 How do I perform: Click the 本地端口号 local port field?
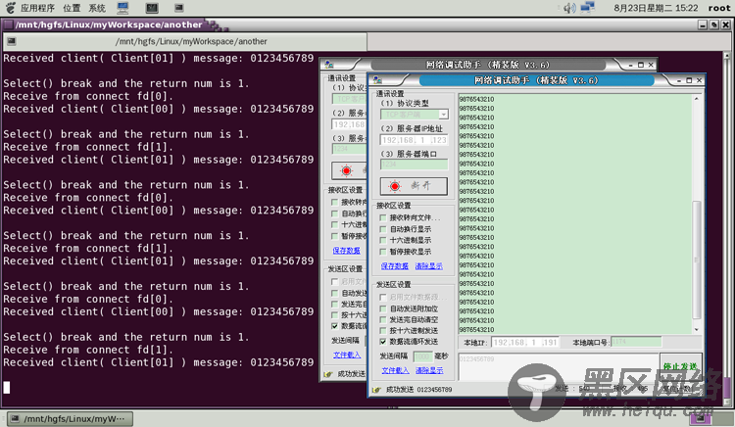point(636,342)
